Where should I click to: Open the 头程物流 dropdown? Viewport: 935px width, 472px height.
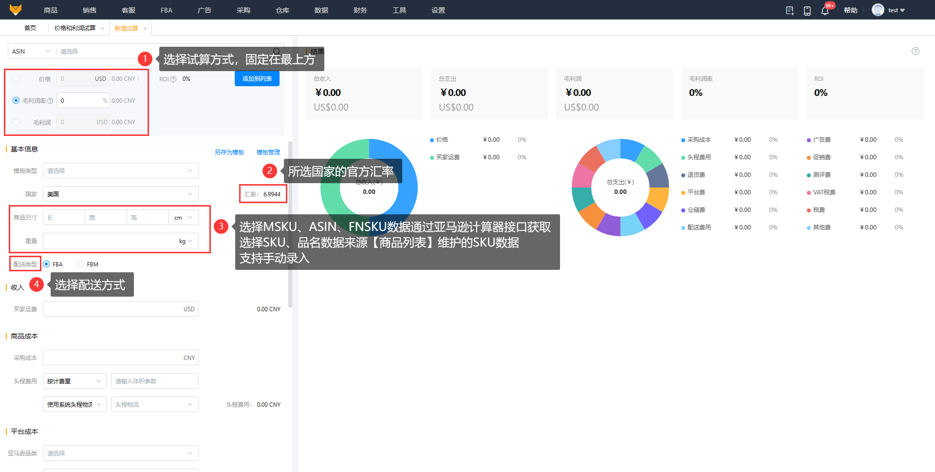tap(155, 404)
